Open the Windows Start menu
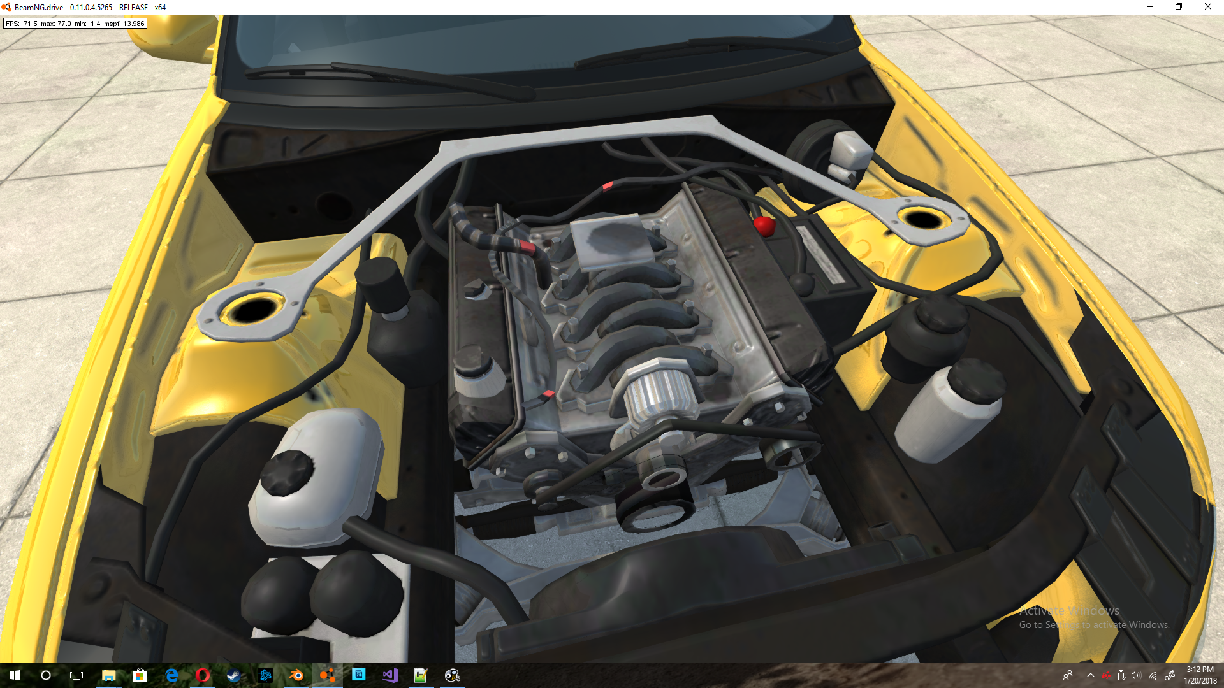Image resolution: width=1224 pixels, height=688 pixels. click(x=15, y=675)
